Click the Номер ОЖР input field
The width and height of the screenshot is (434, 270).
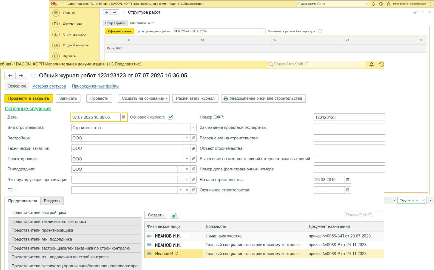349,117
